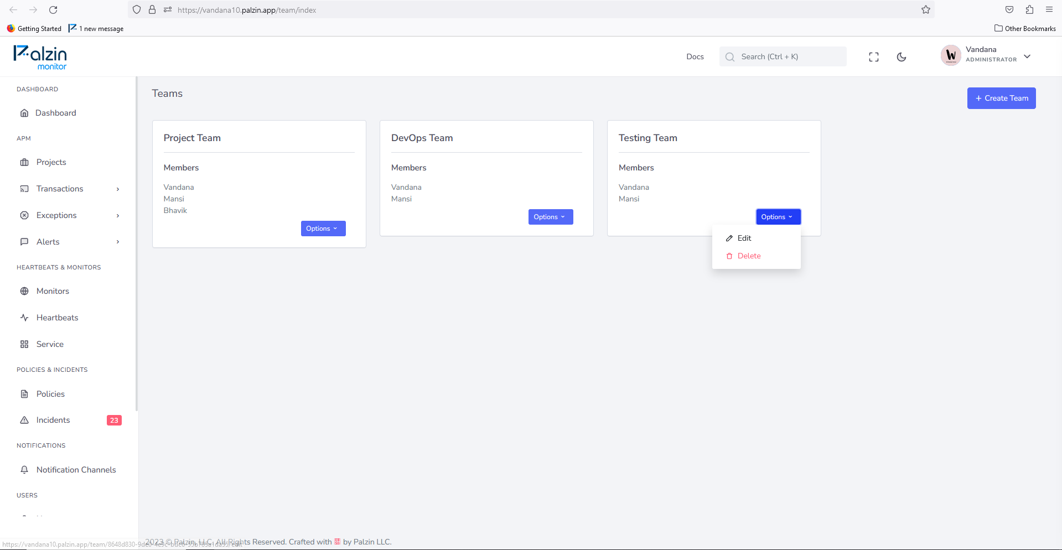This screenshot has height=550, width=1062.
Task: Open the Incidents sidebar item
Action: tap(70, 420)
